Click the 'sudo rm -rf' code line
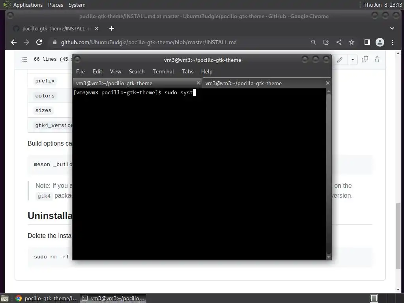 point(52,256)
